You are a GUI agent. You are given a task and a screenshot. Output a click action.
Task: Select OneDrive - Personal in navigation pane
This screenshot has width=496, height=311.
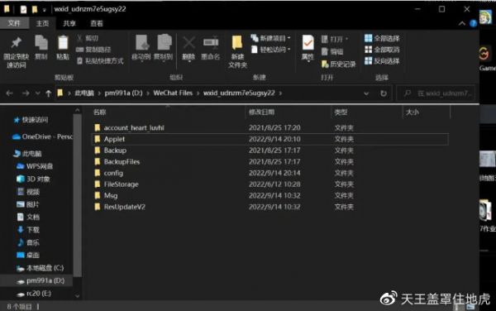(x=42, y=136)
